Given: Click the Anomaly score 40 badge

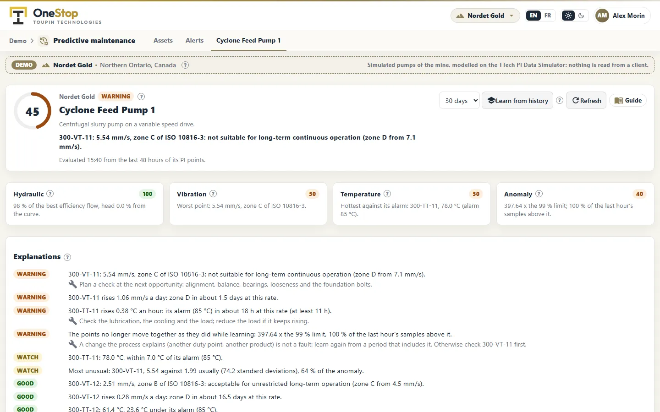Looking at the screenshot, I should click(x=639, y=194).
